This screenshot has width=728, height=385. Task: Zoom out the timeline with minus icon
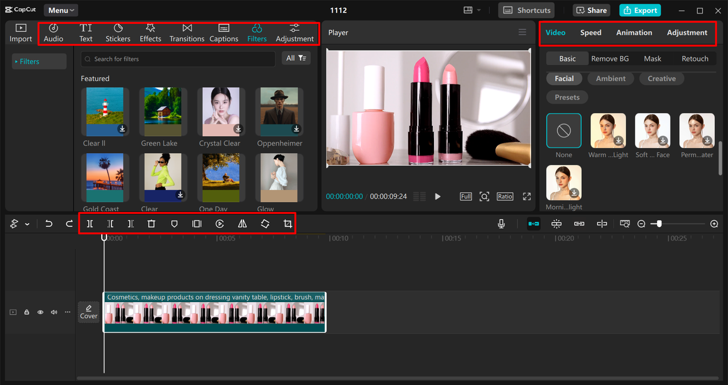click(x=641, y=224)
